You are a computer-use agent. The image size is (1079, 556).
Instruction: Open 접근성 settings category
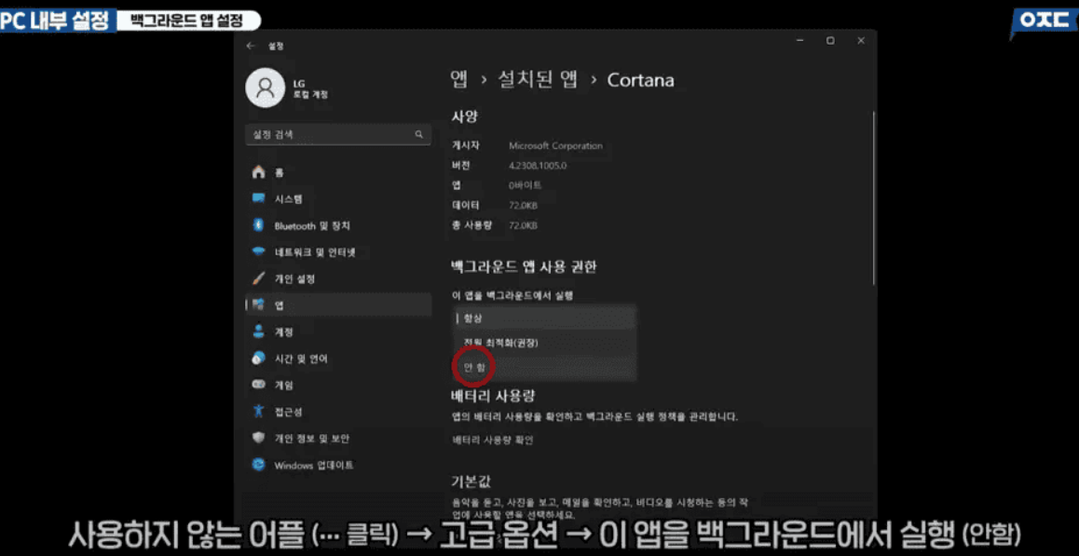tap(338, 412)
